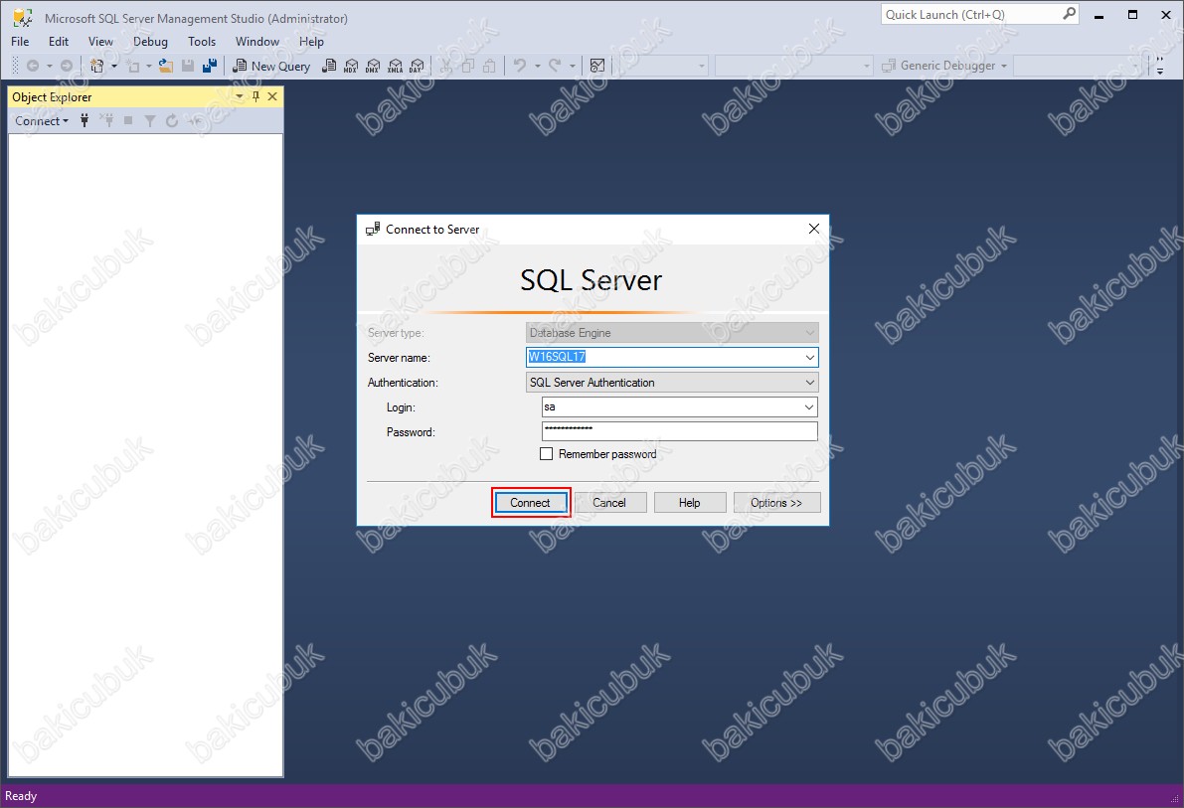Screen dimensions: 1184x808
Task: Click the Cancel button
Action: [609, 503]
